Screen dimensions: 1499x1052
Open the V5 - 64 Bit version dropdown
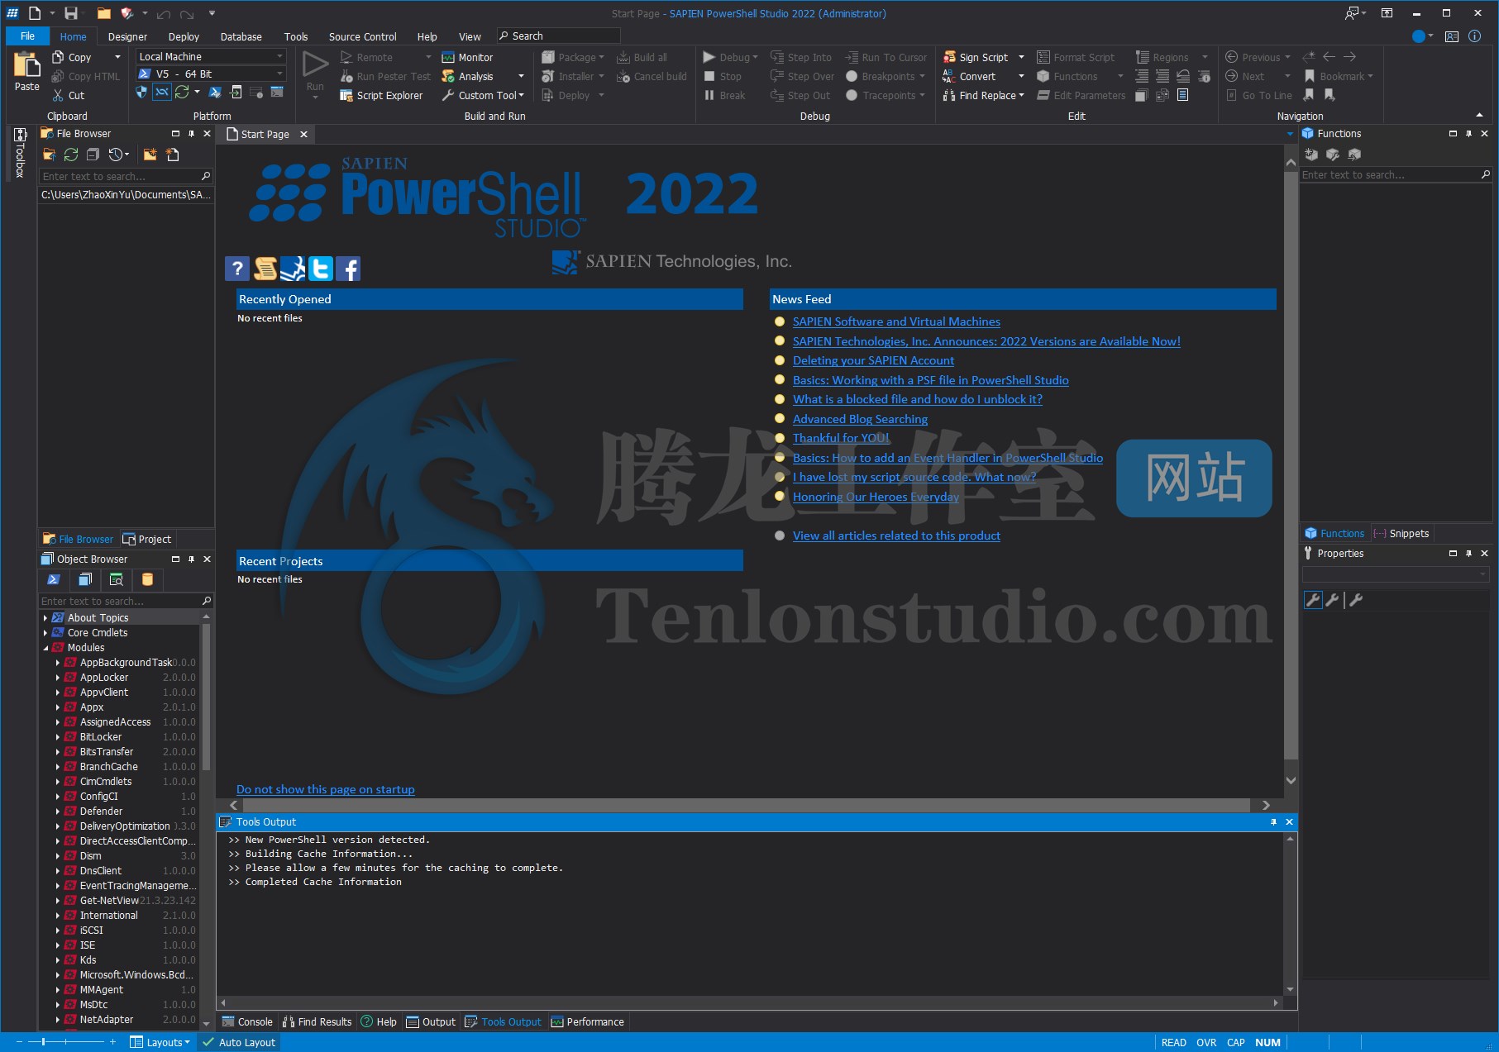pos(211,74)
